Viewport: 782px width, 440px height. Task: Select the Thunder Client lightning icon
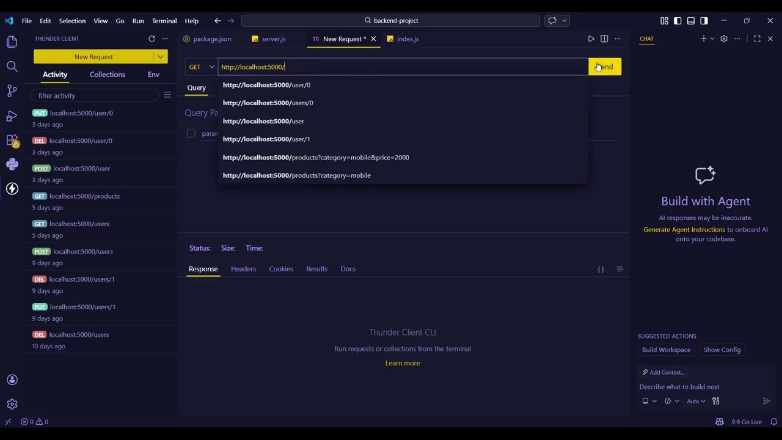tap(12, 189)
